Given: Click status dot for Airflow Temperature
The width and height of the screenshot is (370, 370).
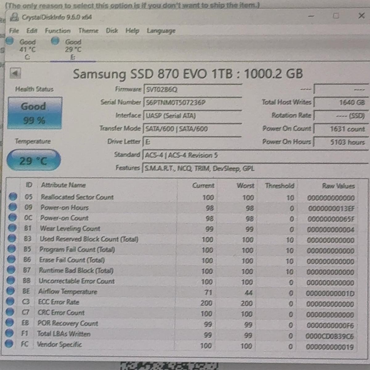Looking at the screenshot, I should (x=10, y=291).
